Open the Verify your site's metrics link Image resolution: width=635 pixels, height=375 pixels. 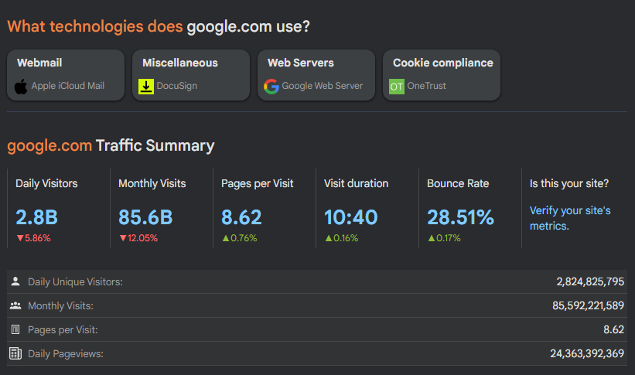pyautogui.click(x=570, y=218)
